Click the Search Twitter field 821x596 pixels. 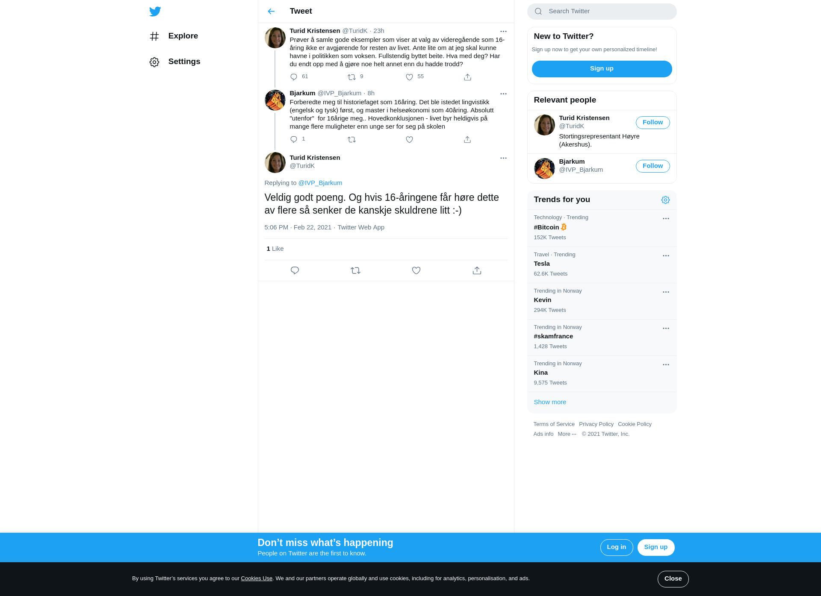tap(602, 12)
